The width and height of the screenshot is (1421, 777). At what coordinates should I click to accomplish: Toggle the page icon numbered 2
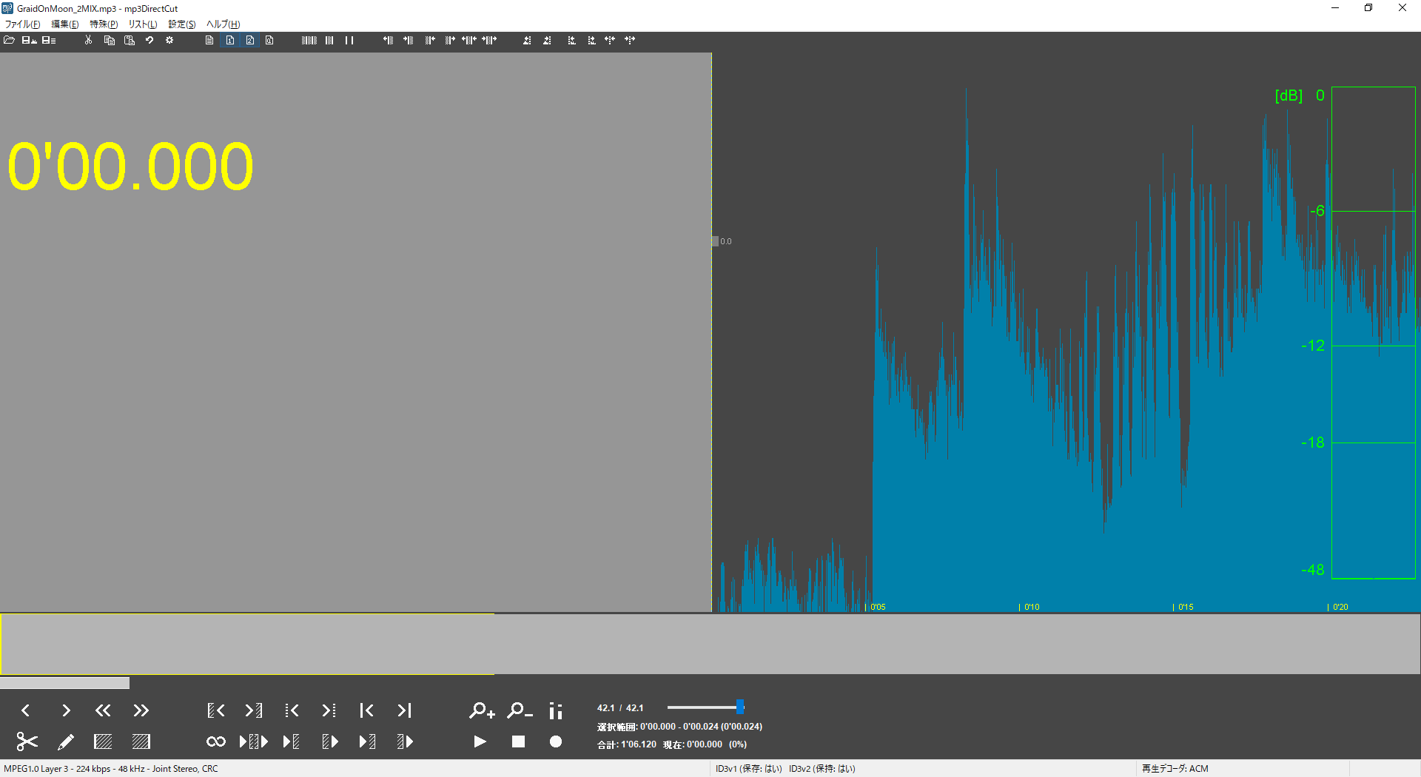[x=250, y=41]
